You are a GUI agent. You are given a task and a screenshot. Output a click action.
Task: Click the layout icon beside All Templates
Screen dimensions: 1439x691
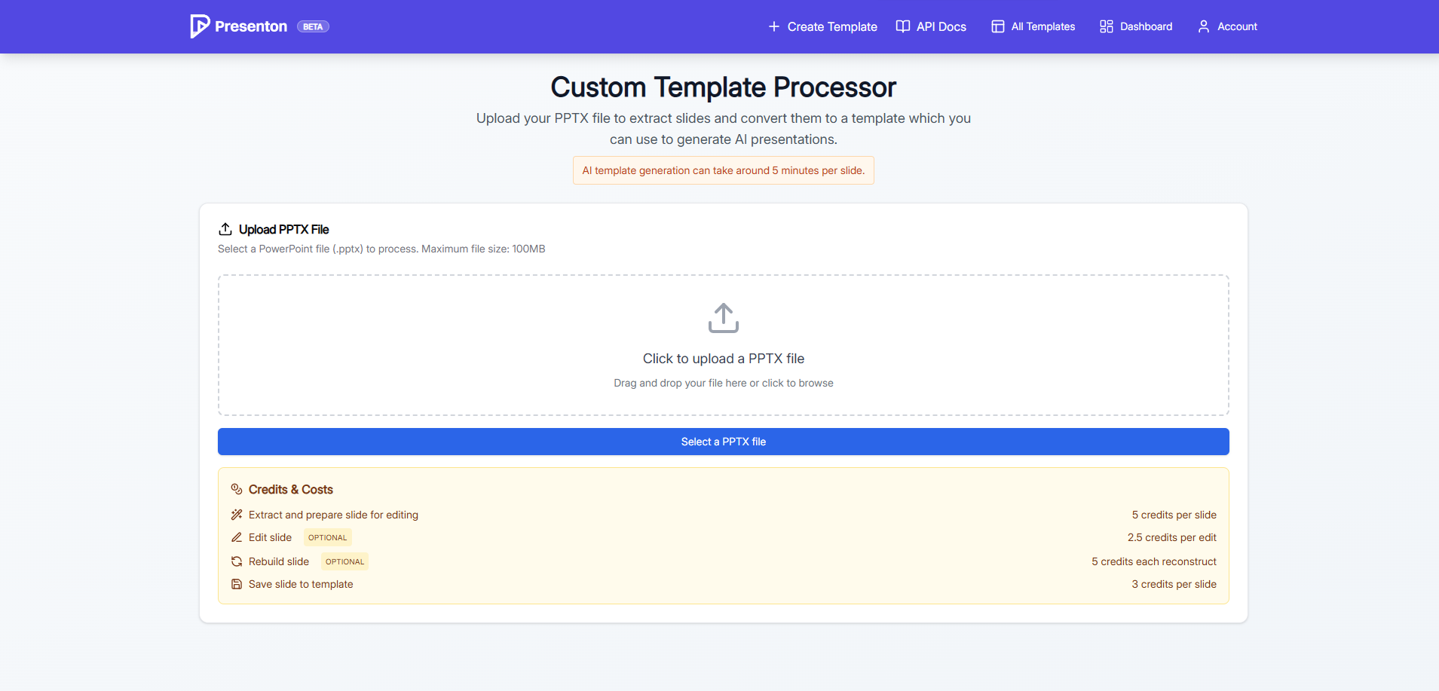(x=997, y=26)
